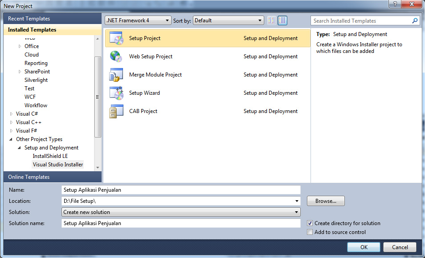425x258 pixels.
Task: Select Visual Studio Installer tree item
Action: click(58, 164)
